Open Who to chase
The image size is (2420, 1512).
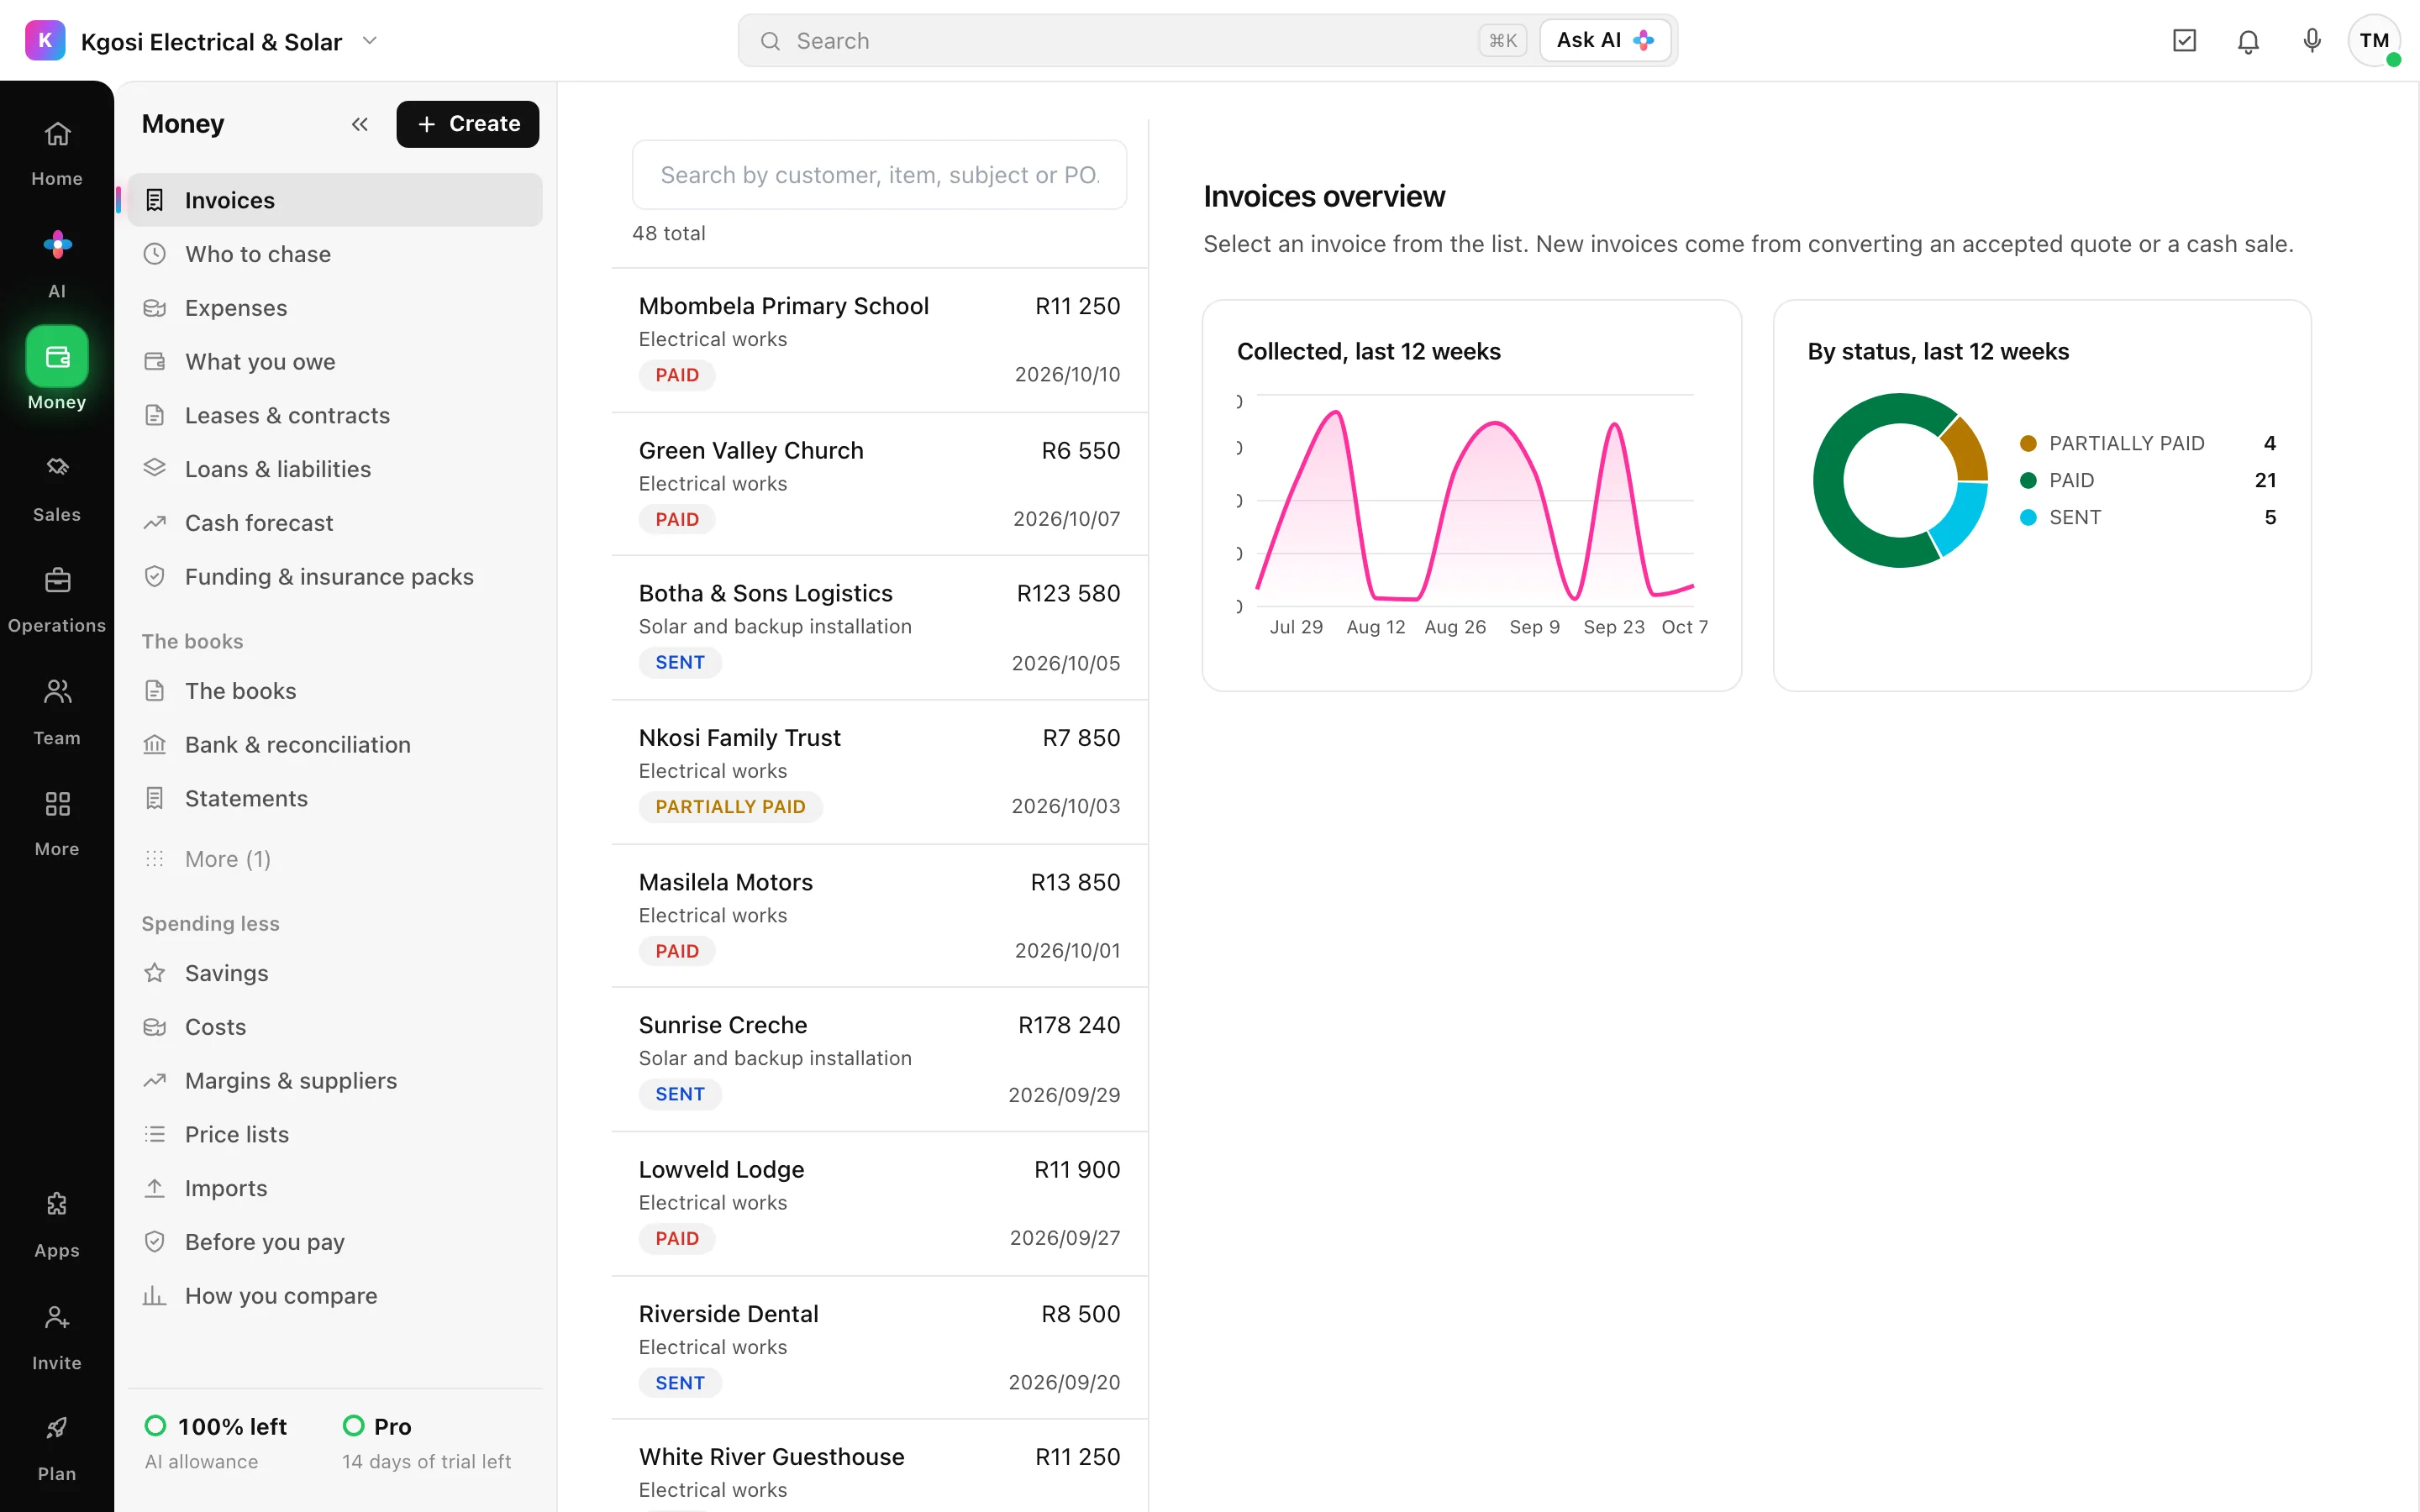[x=335, y=254]
